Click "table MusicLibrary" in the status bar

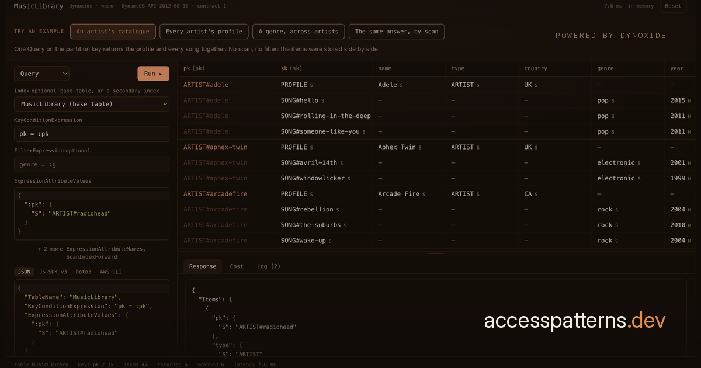[41, 364]
